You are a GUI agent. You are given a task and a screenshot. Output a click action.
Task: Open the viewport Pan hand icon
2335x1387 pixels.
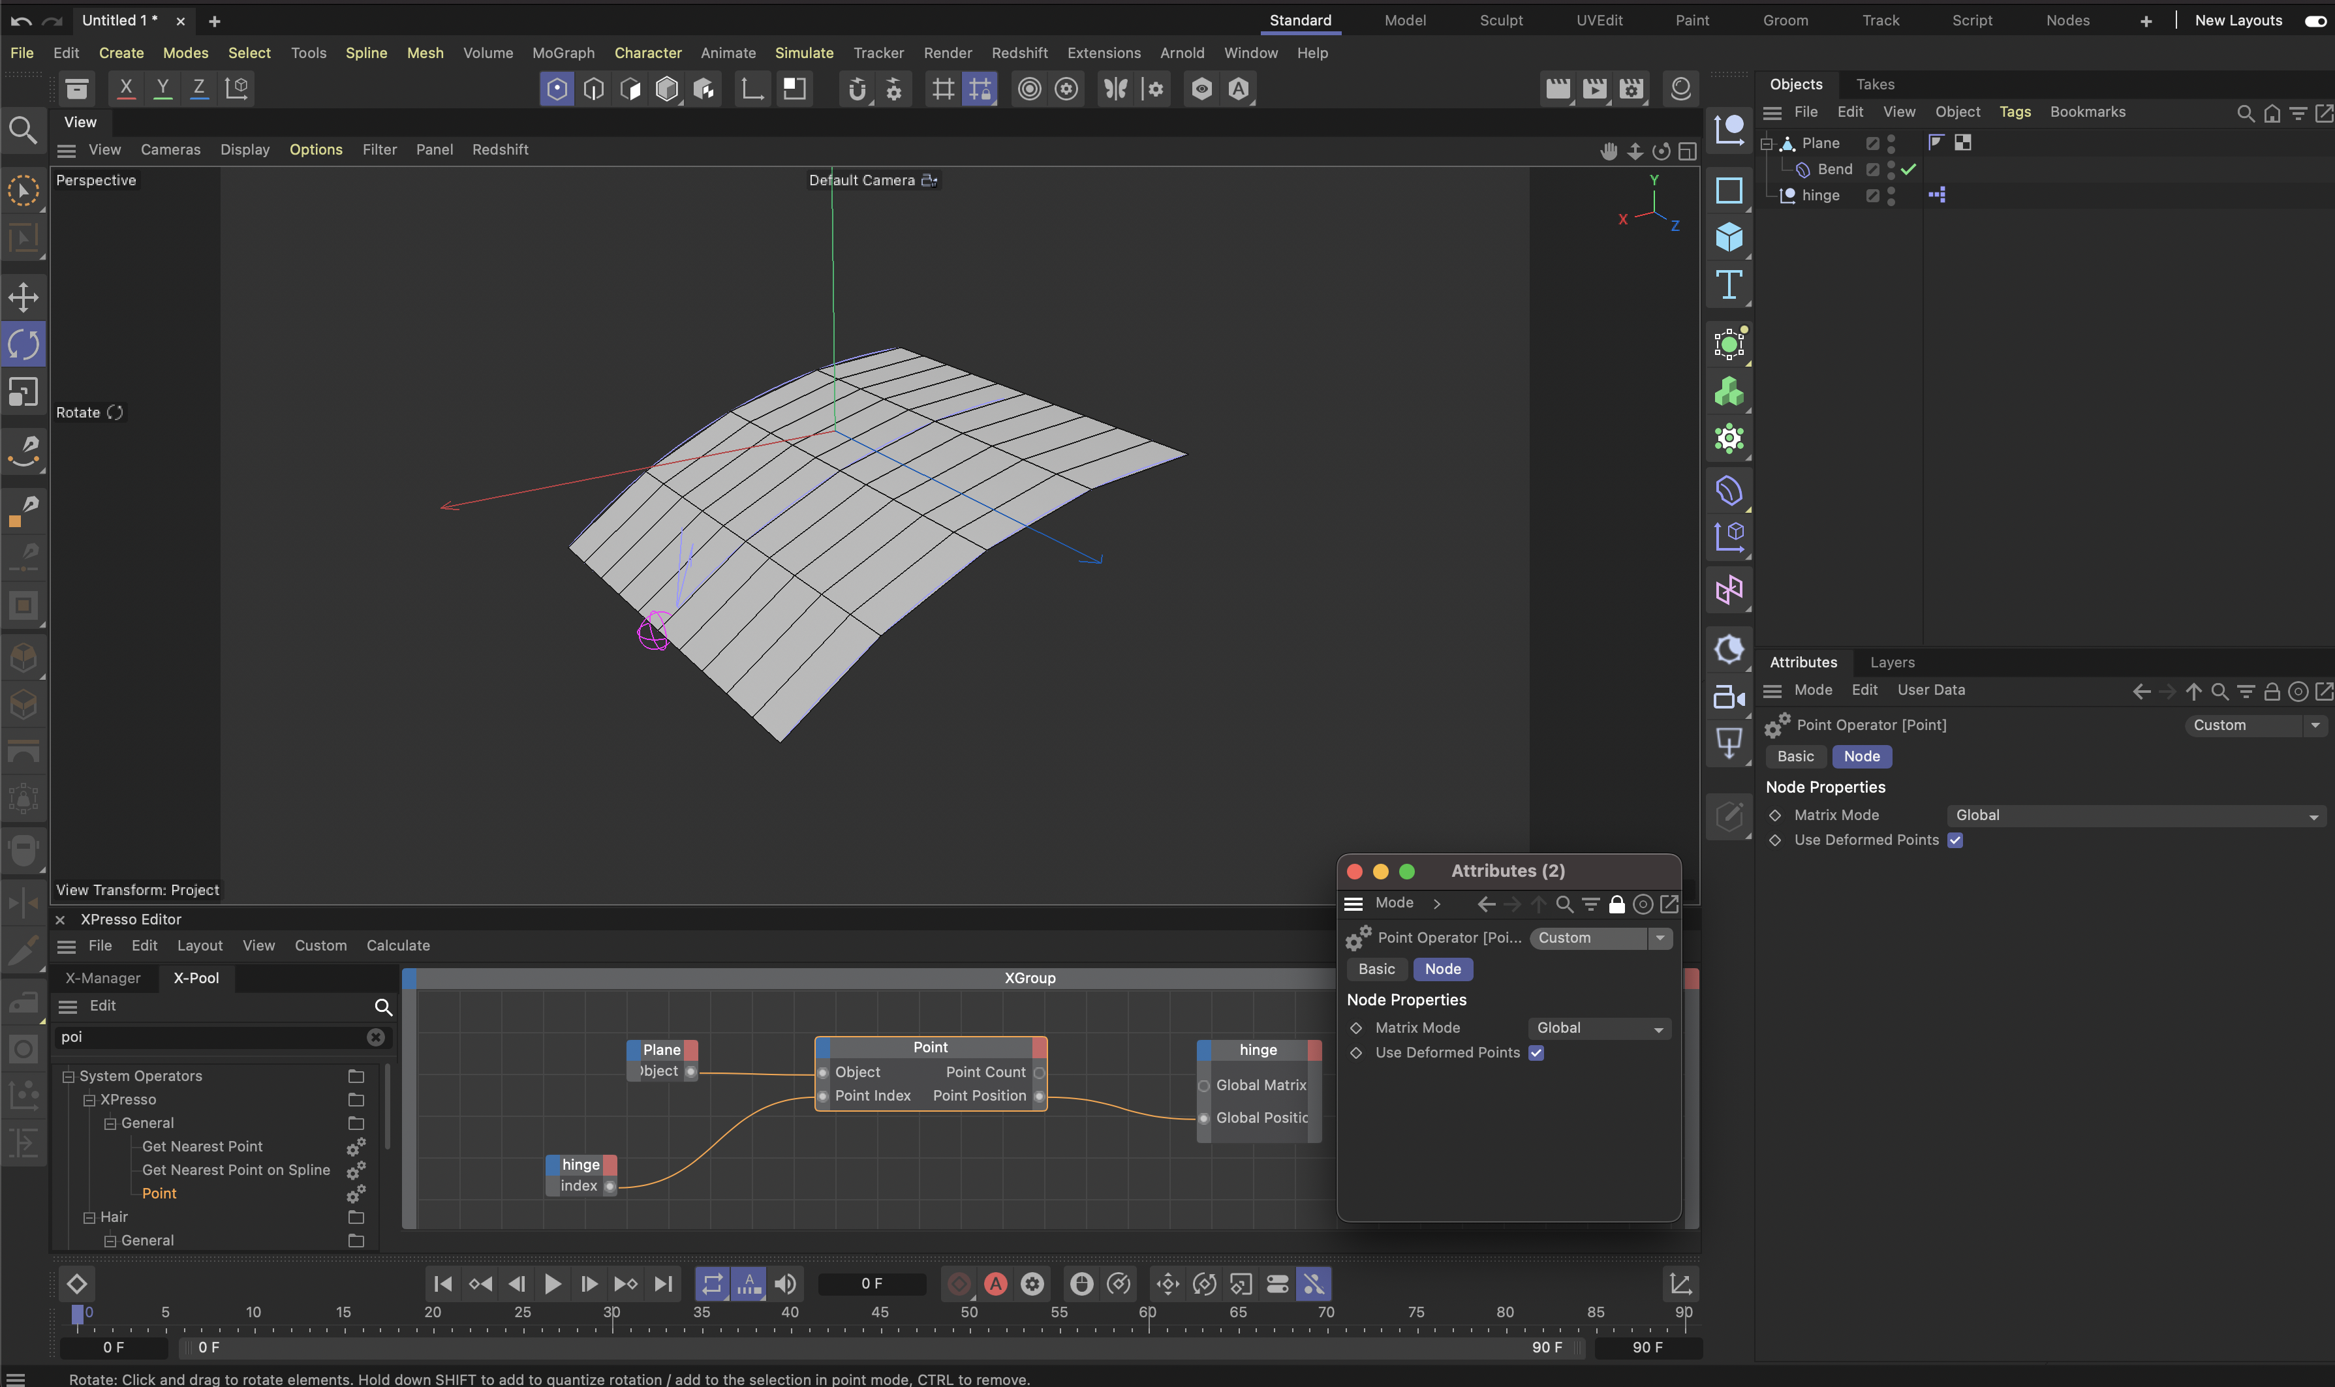(x=1609, y=151)
